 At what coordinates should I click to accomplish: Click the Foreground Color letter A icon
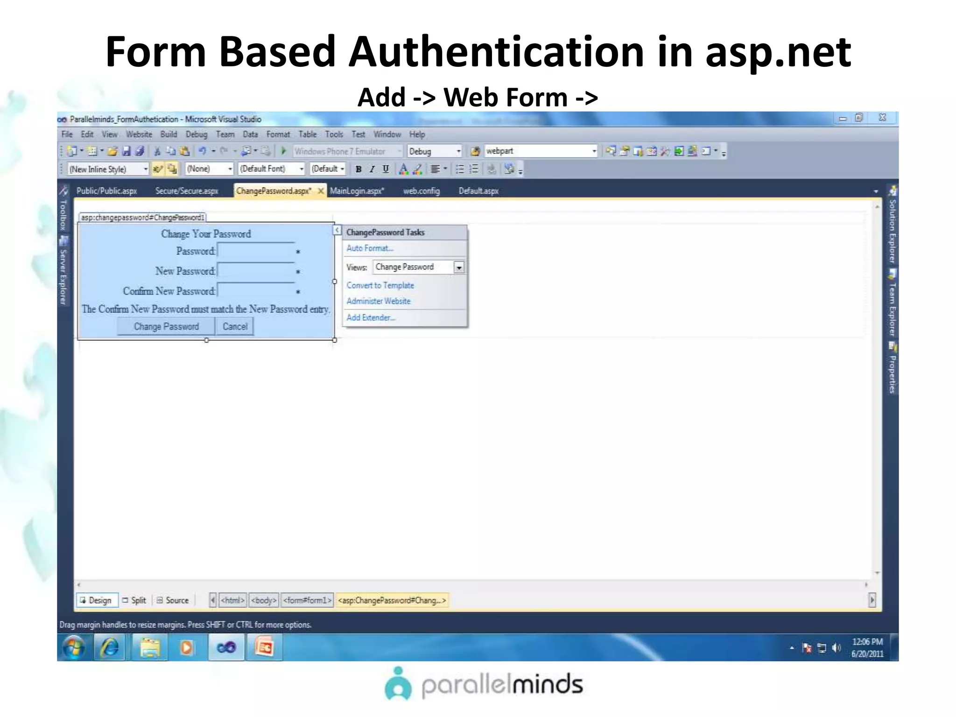[x=404, y=169]
